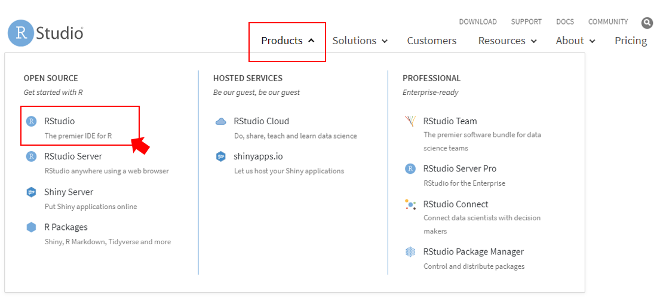This screenshot has height=298, width=663.
Task: Open the R Packages link
Action: point(66,228)
